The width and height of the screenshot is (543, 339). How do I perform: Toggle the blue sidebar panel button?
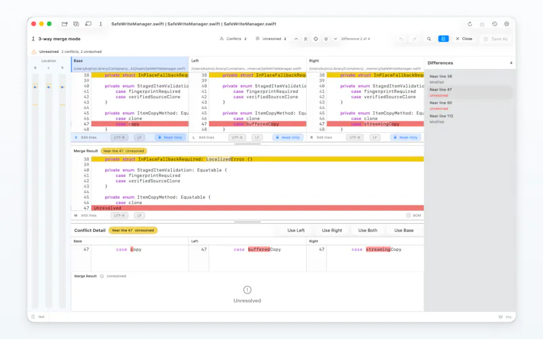[x=443, y=39]
